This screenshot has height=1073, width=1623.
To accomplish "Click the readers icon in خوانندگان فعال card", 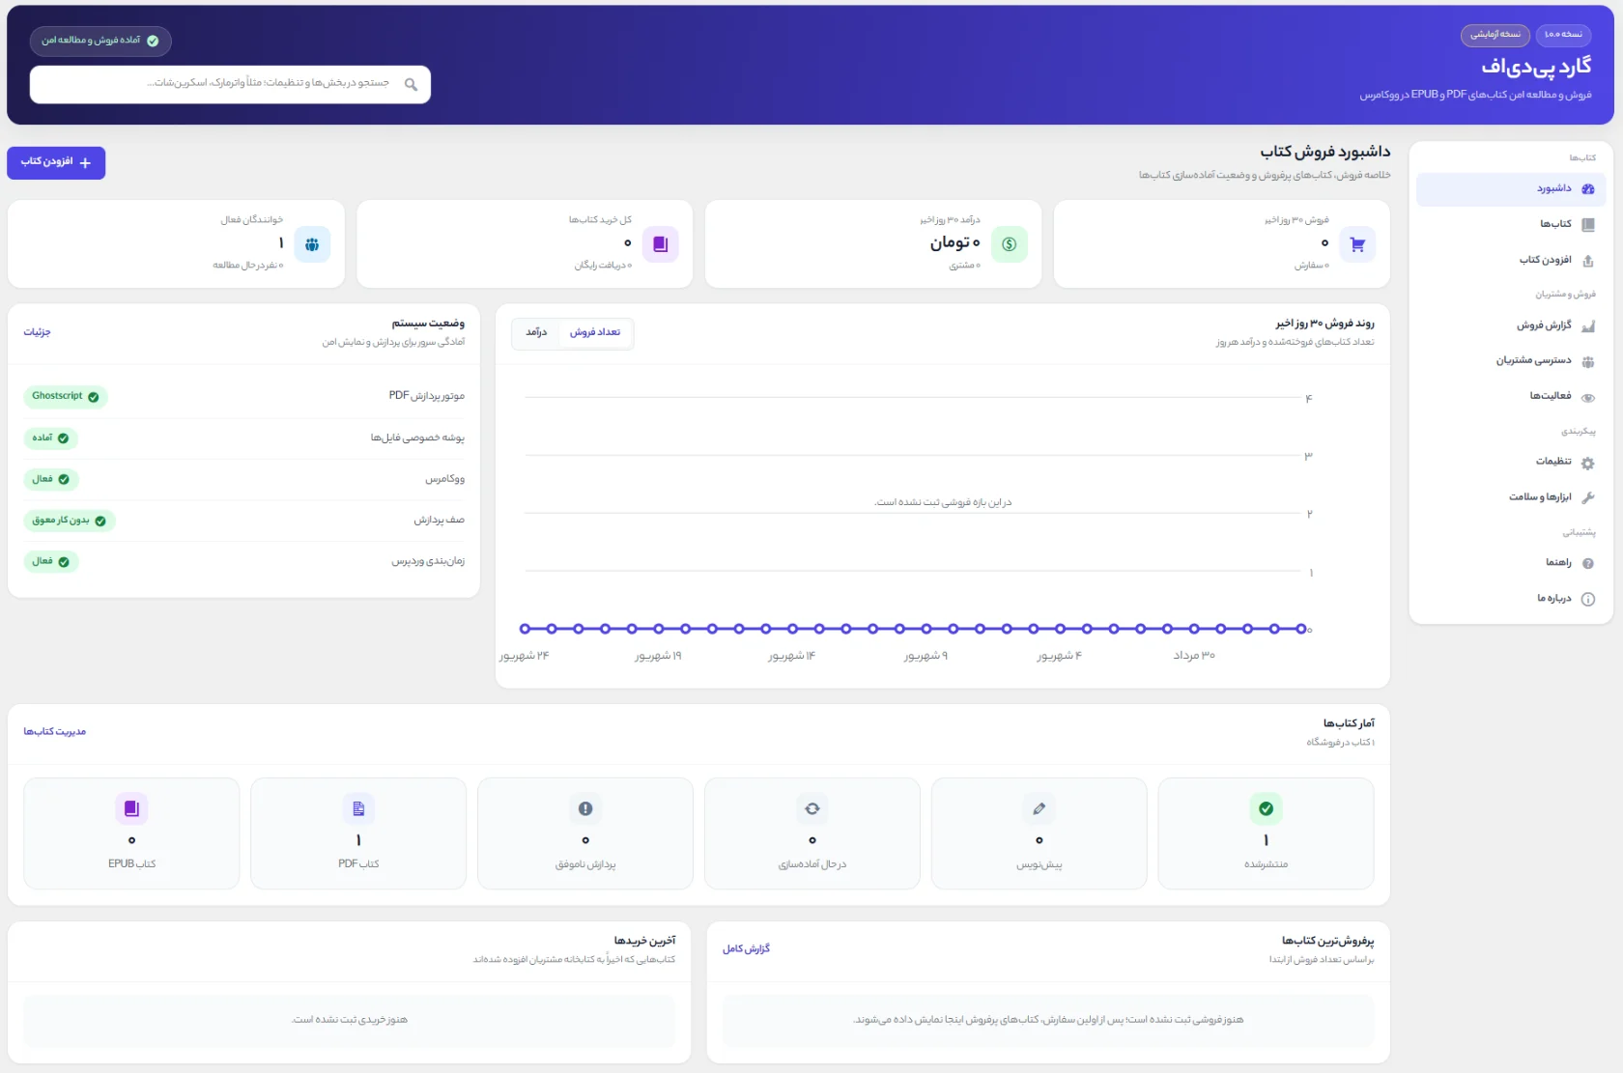I will [x=311, y=244].
